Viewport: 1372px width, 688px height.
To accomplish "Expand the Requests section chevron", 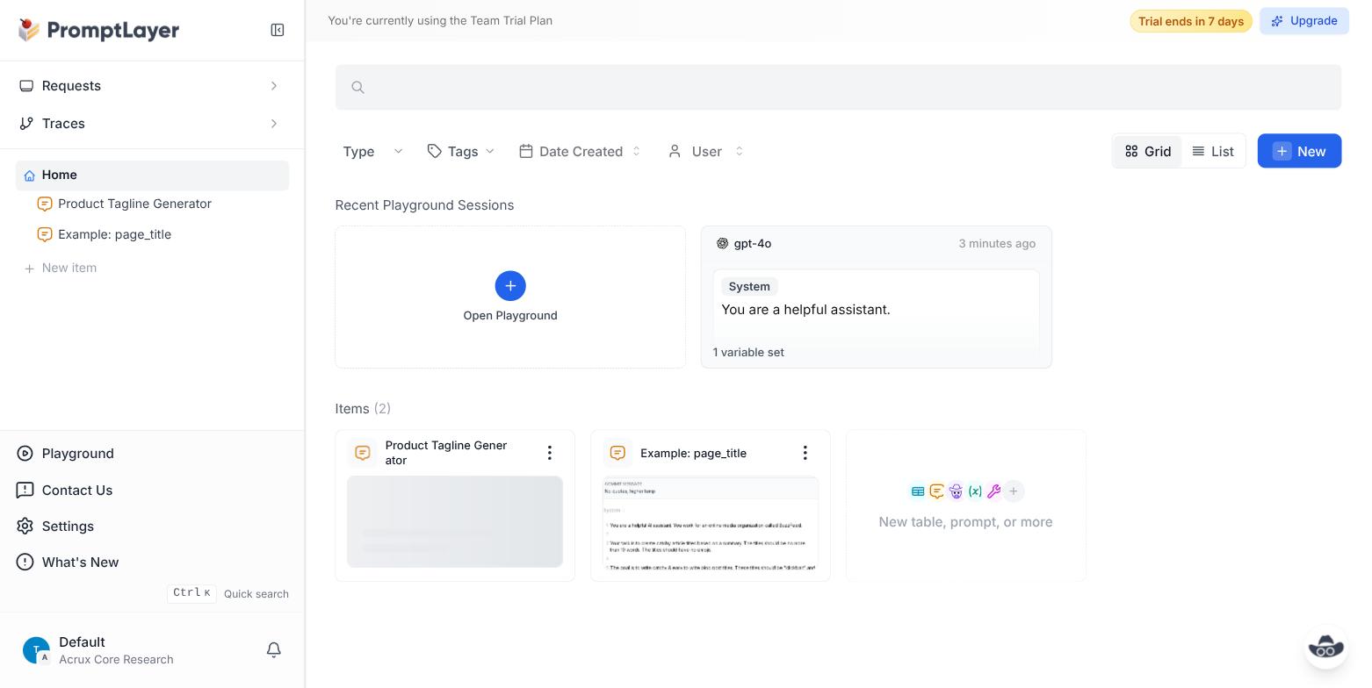I will pyautogui.click(x=274, y=86).
